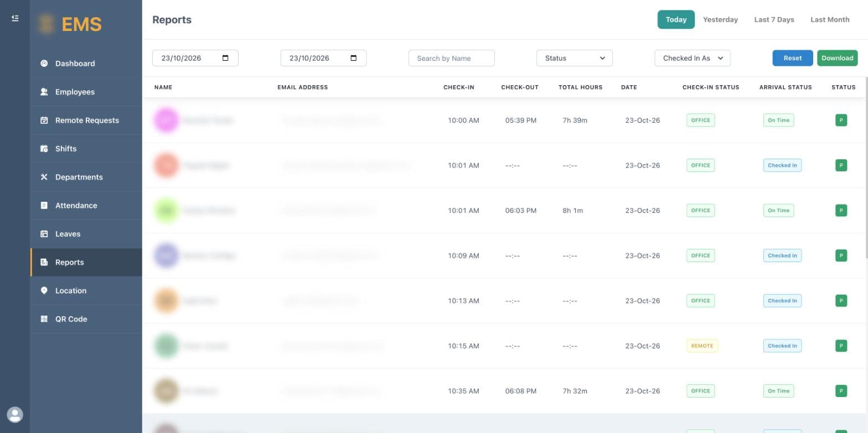Show the Last Month report
This screenshot has height=433, width=868.
pyautogui.click(x=830, y=19)
